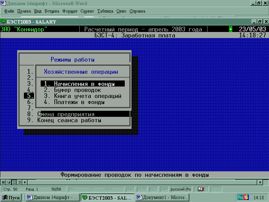Select 'Начисления в фонды' menu item
The image size is (269, 202).
click(x=83, y=83)
